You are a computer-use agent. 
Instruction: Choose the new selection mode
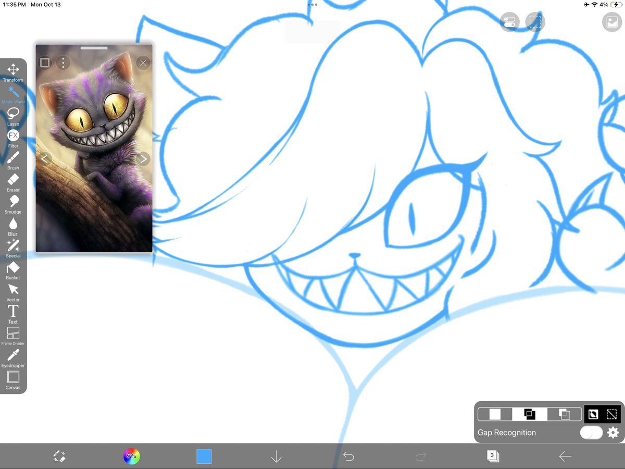[x=495, y=414]
